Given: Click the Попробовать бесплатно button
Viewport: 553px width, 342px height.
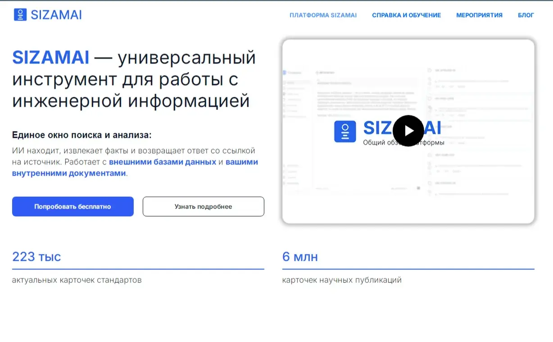Looking at the screenshot, I should click(73, 206).
